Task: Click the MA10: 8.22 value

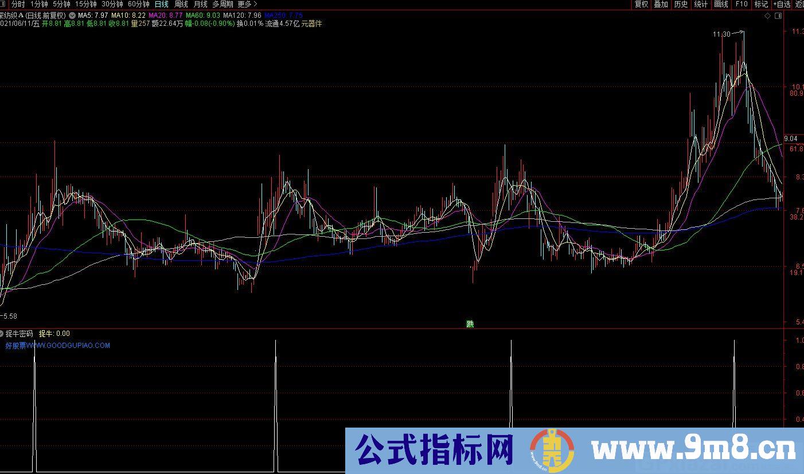Action: [x=128, y=15]
